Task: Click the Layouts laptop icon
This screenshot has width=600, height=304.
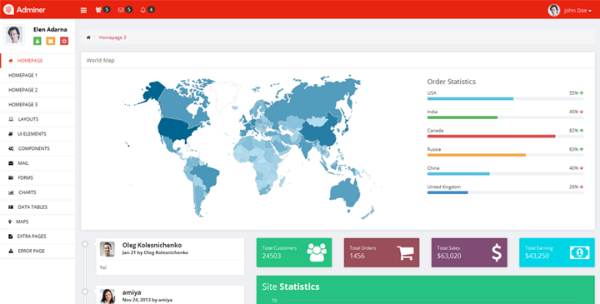Action: click(11, 119)
